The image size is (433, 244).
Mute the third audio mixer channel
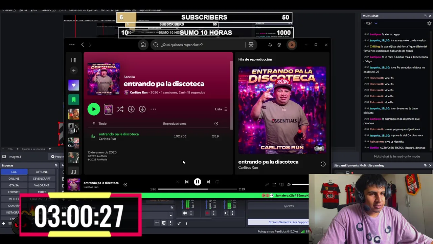click(226, 213)
